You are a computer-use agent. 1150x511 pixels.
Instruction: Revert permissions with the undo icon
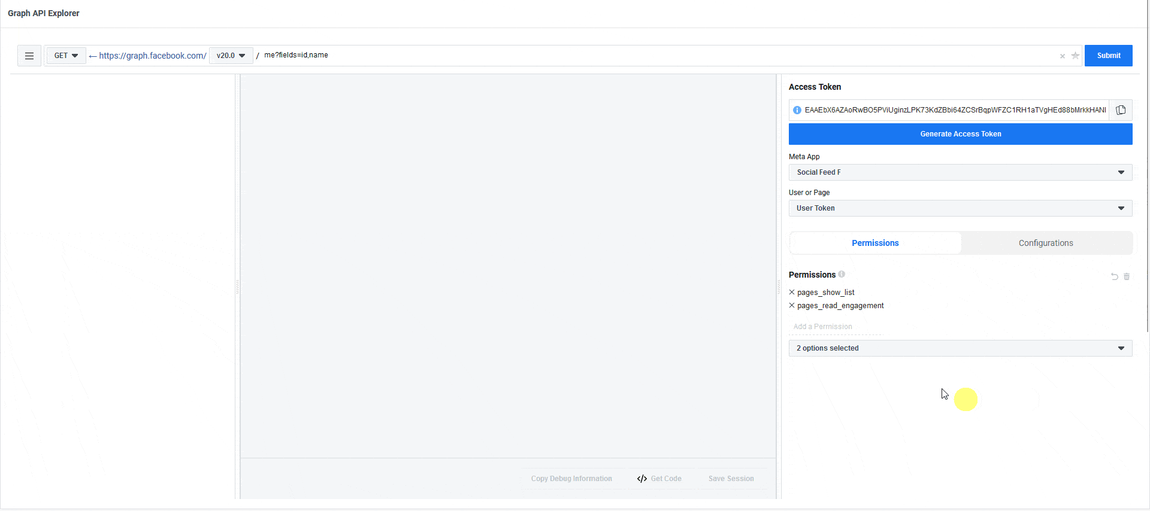(x=1115, y=276)
